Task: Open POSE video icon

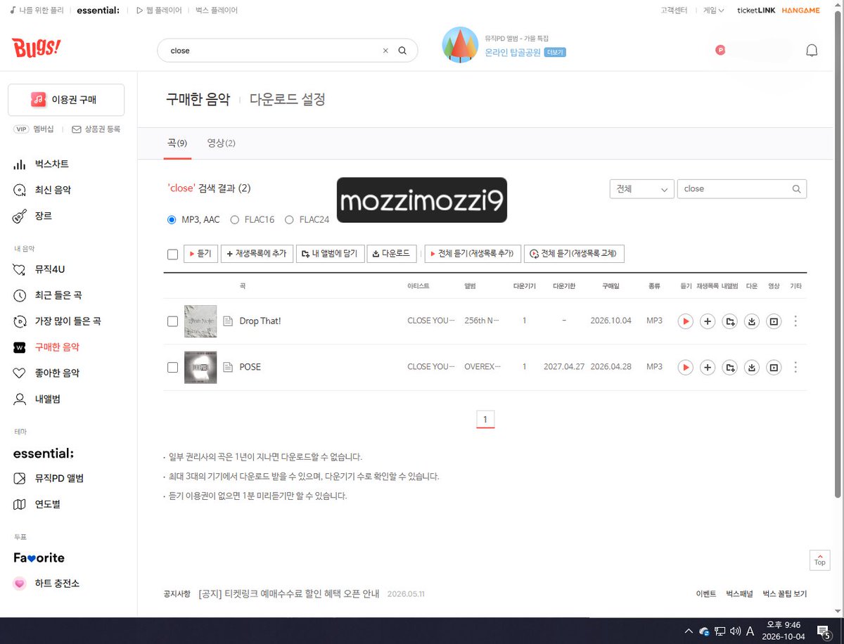Action: (774, 367)
